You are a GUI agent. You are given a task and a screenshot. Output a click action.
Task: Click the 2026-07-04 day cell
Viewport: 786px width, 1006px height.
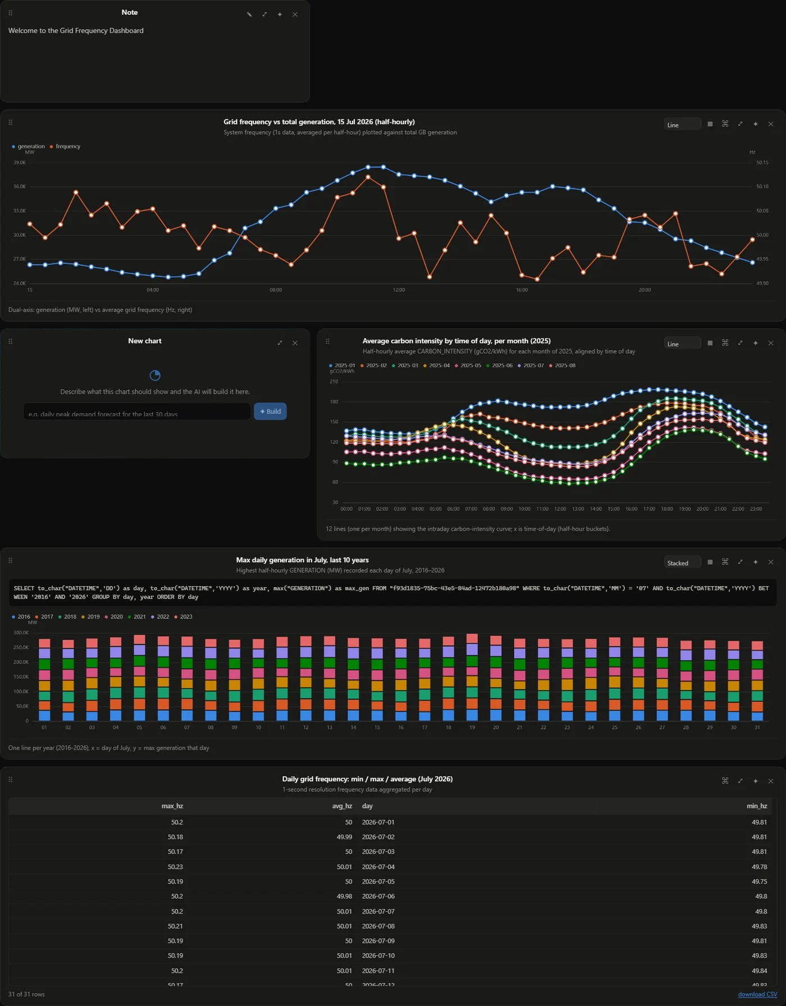click(378, 867)
